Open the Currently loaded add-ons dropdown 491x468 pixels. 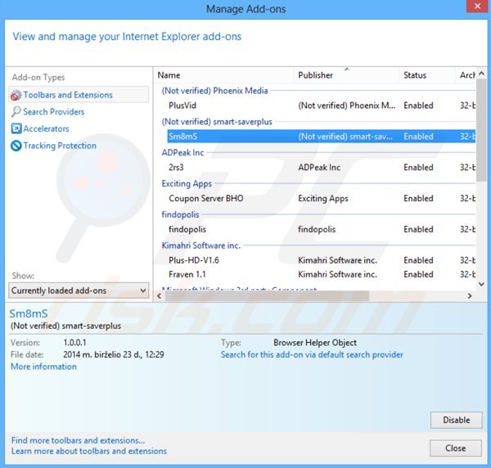pos(79,290)
